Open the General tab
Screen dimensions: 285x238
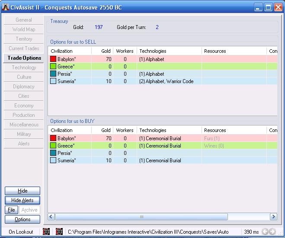24,20
